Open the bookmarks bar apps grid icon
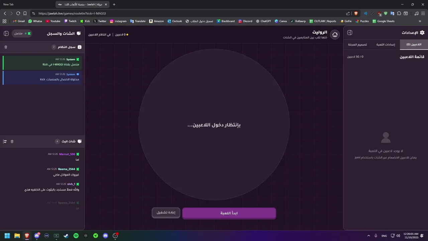This screenshot has height=241, width=428. pos(4,21)
